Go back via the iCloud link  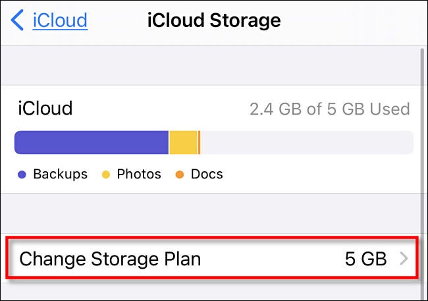click(x=60, y=20)
